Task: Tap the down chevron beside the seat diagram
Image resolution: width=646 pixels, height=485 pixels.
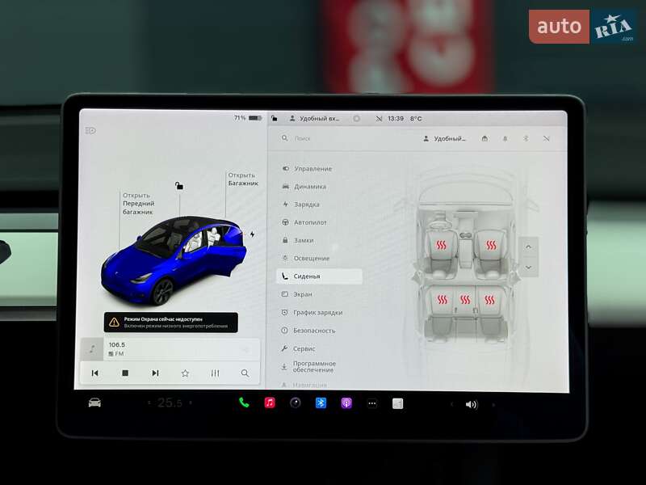Action: (529, 267)
